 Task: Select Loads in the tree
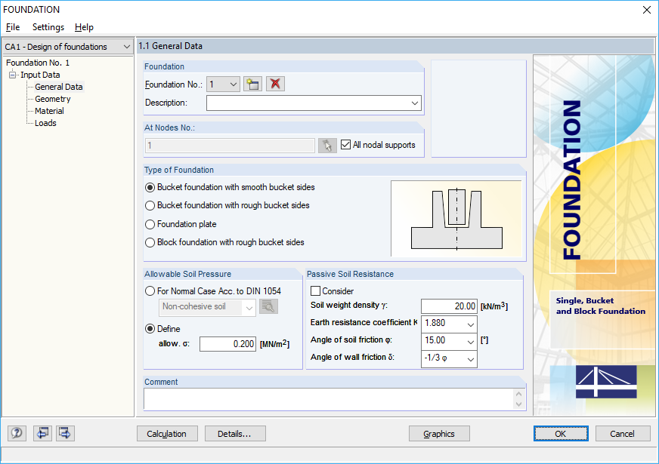[45, 123]
